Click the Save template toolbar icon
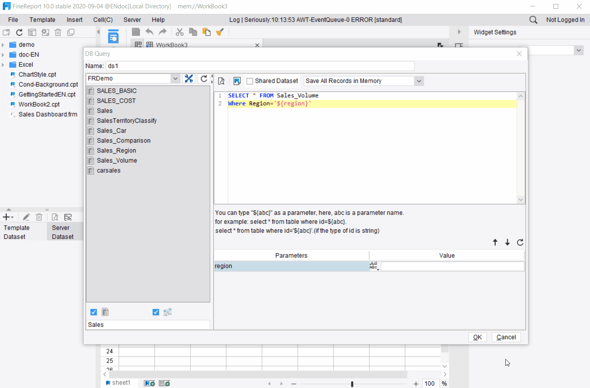This screenshot has height=388, width=590. [x=136, y=32]
